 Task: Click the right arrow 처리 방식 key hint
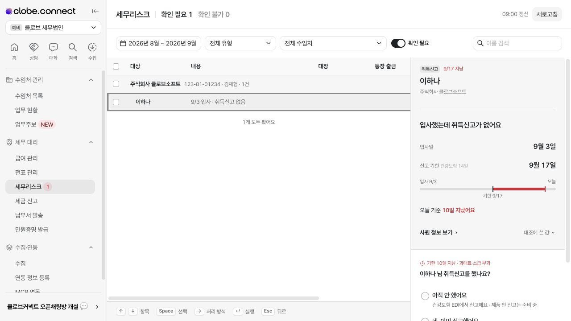199,311
